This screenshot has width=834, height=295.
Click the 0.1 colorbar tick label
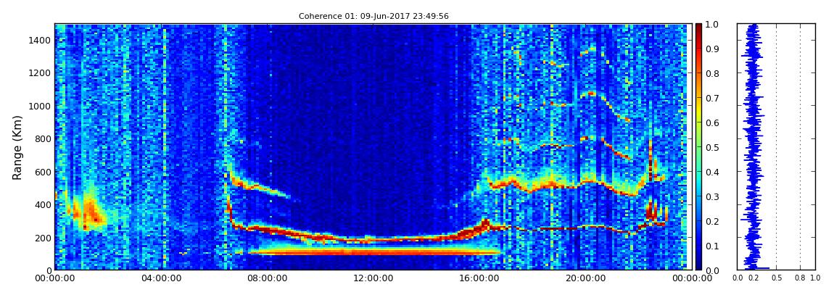pyautogui.click(x=713, y=246)
